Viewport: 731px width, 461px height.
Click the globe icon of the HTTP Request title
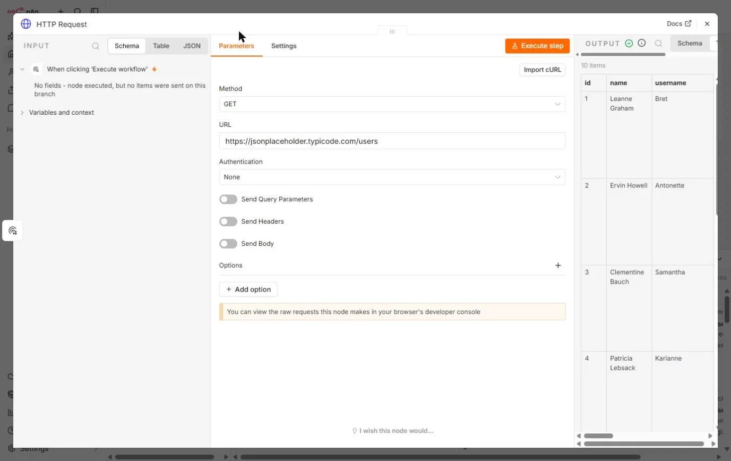pos(26,24)
